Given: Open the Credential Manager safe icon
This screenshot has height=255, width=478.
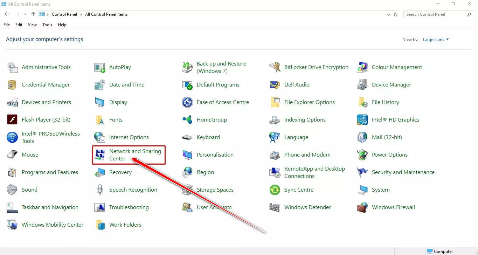Looking at the screenshot, I should click(12, 85).
